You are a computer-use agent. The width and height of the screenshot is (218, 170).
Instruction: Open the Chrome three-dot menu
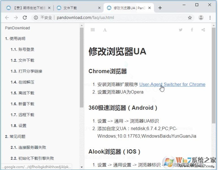point(210,18)
